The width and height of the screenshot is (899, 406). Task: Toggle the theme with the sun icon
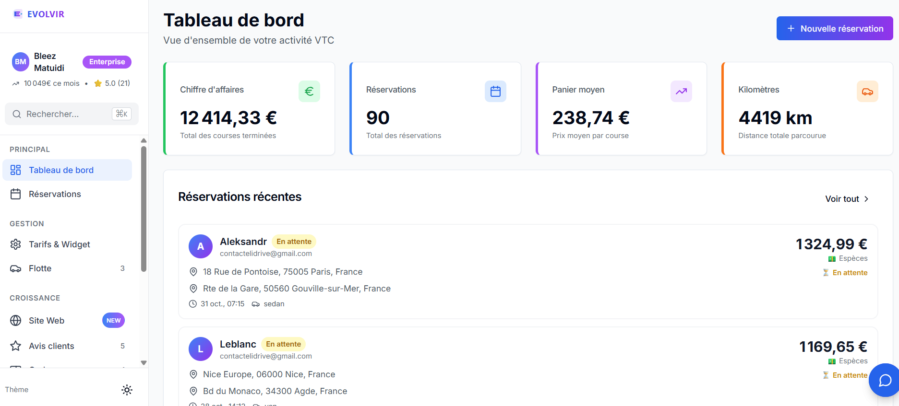(x=127, y=390)
